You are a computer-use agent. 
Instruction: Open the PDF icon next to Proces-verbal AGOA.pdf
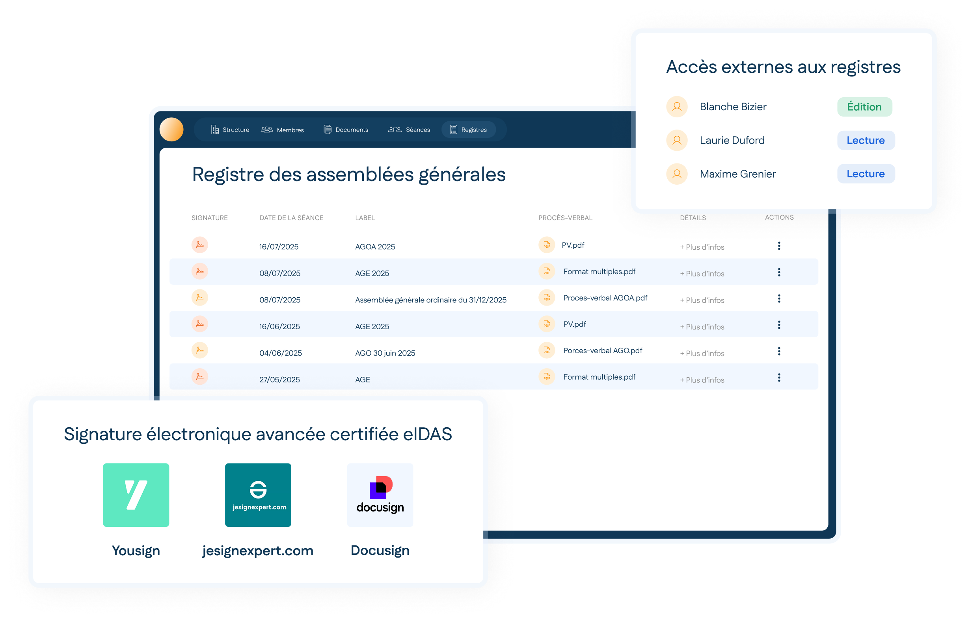(546, 298)
